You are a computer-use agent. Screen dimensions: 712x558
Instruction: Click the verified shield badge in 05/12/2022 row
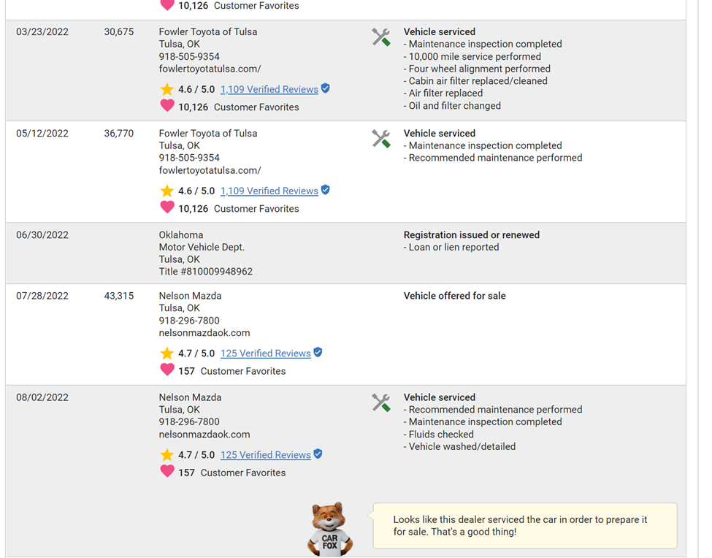click(326, 190)
